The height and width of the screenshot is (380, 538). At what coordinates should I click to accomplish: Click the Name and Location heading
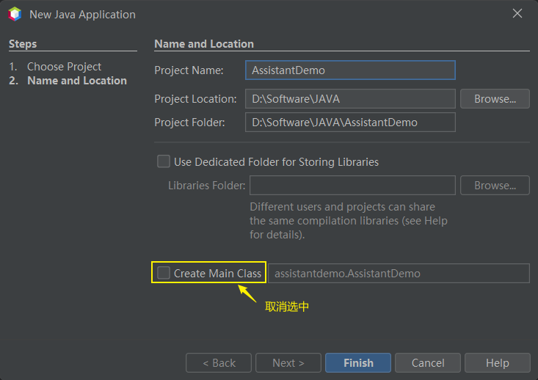204,44
